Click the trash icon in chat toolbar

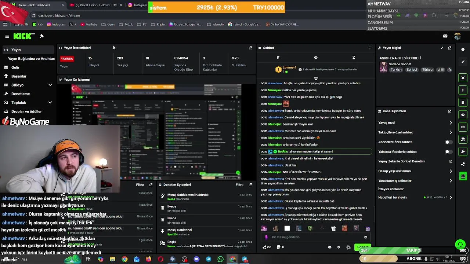pyautogui.click(x=278, y=58)
